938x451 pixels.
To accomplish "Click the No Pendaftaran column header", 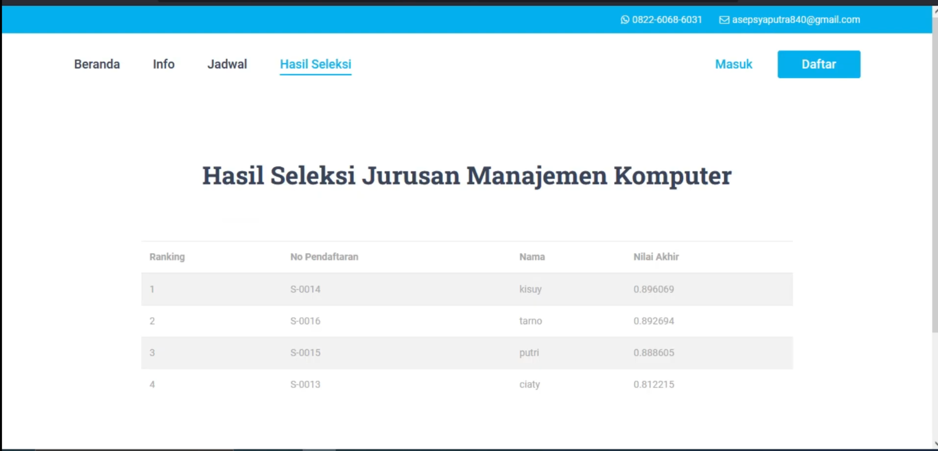I will (x=324, y=257).
